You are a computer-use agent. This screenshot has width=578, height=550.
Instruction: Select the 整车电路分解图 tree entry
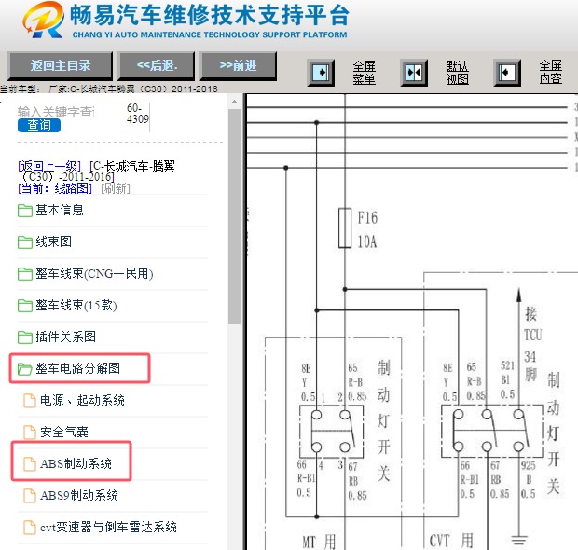coord(77,368)
